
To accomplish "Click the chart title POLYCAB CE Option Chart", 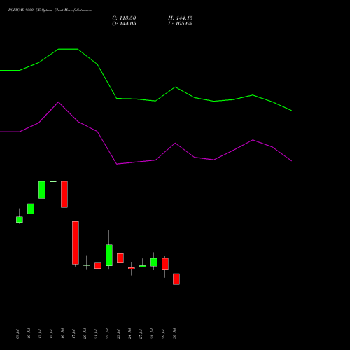I will tap(50, 10).
